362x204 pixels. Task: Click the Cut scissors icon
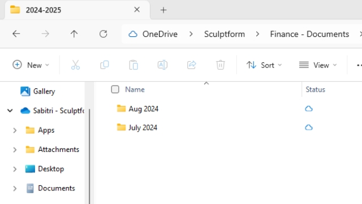(x=75, y=65)
